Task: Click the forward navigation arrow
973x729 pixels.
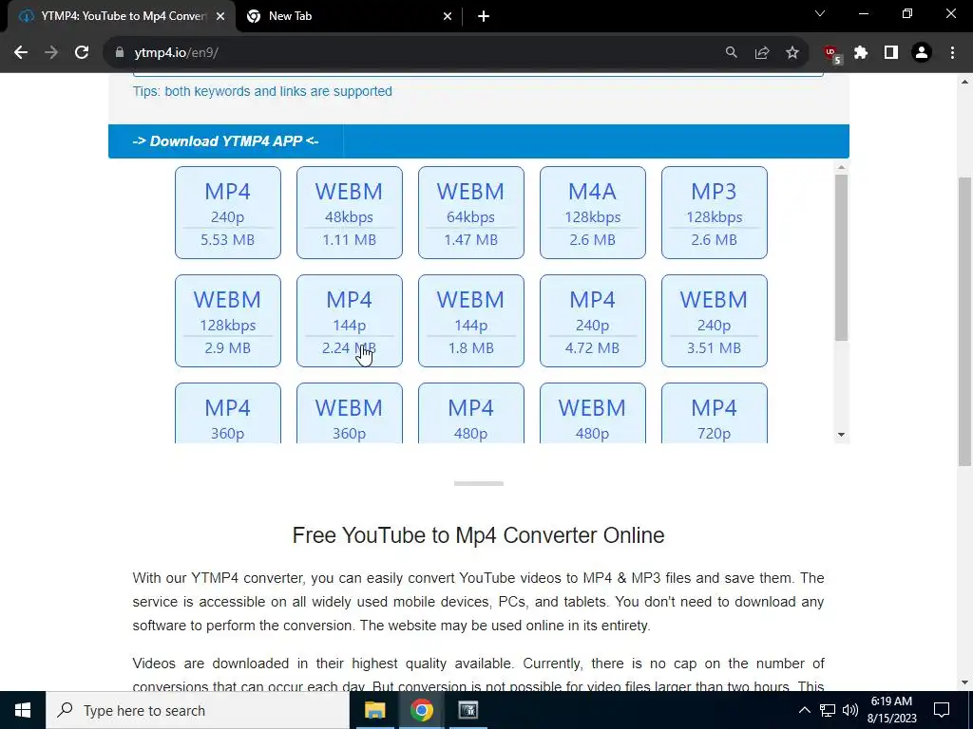Action: [x=51, y=53]
